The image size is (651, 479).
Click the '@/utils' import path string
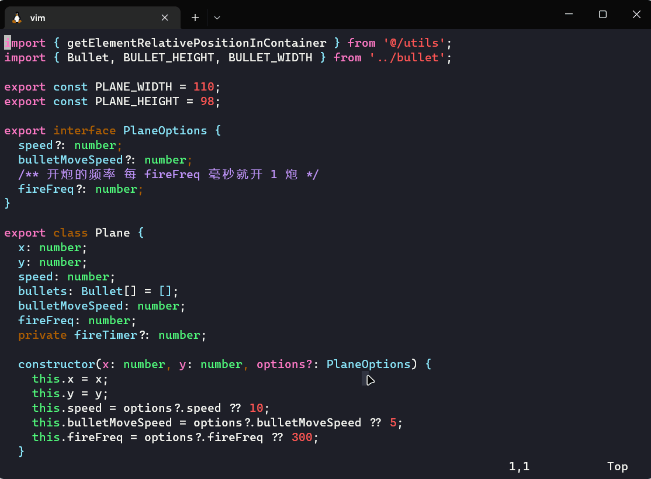(414, 43)
